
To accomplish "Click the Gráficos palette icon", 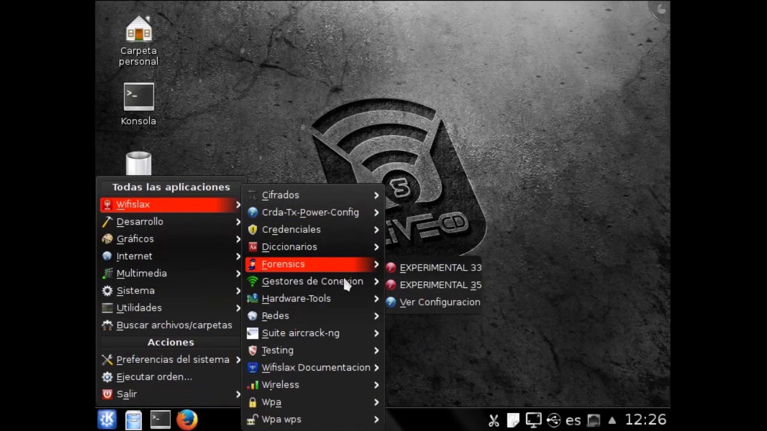I will [107, 239].
